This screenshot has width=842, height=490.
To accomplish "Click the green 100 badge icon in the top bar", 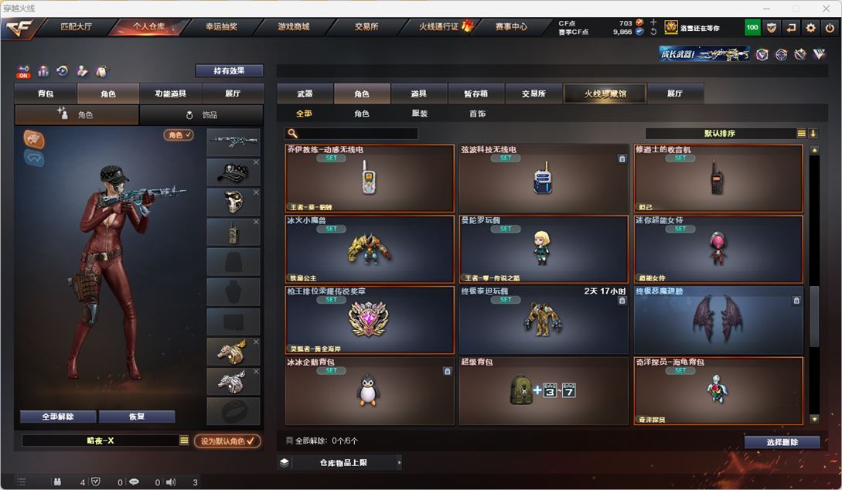I will (x=752, y=27).
